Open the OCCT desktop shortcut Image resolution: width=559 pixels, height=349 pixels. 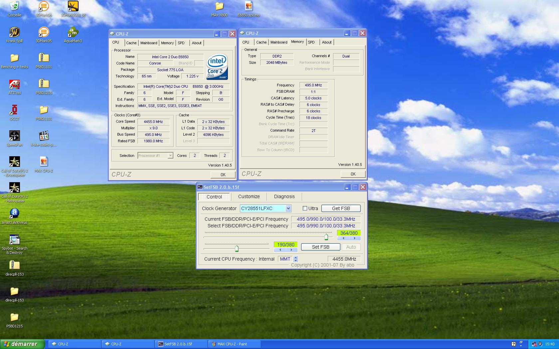(x=14, y=110)
